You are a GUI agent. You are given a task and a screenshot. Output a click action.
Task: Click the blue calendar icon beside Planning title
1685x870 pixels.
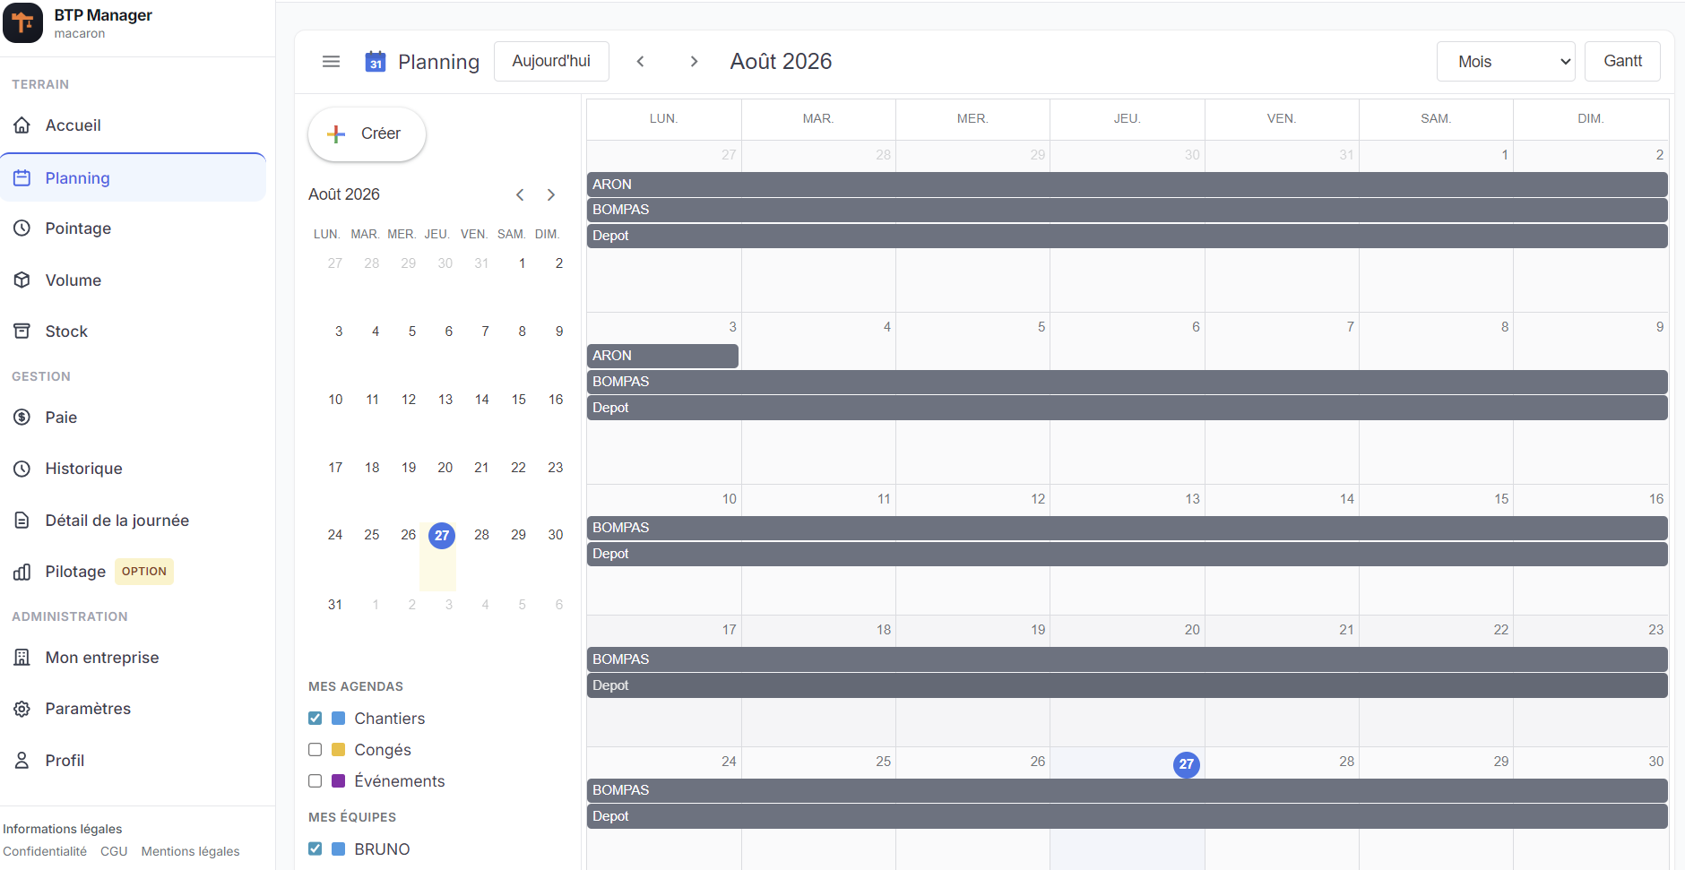click(x=376, y=62)
